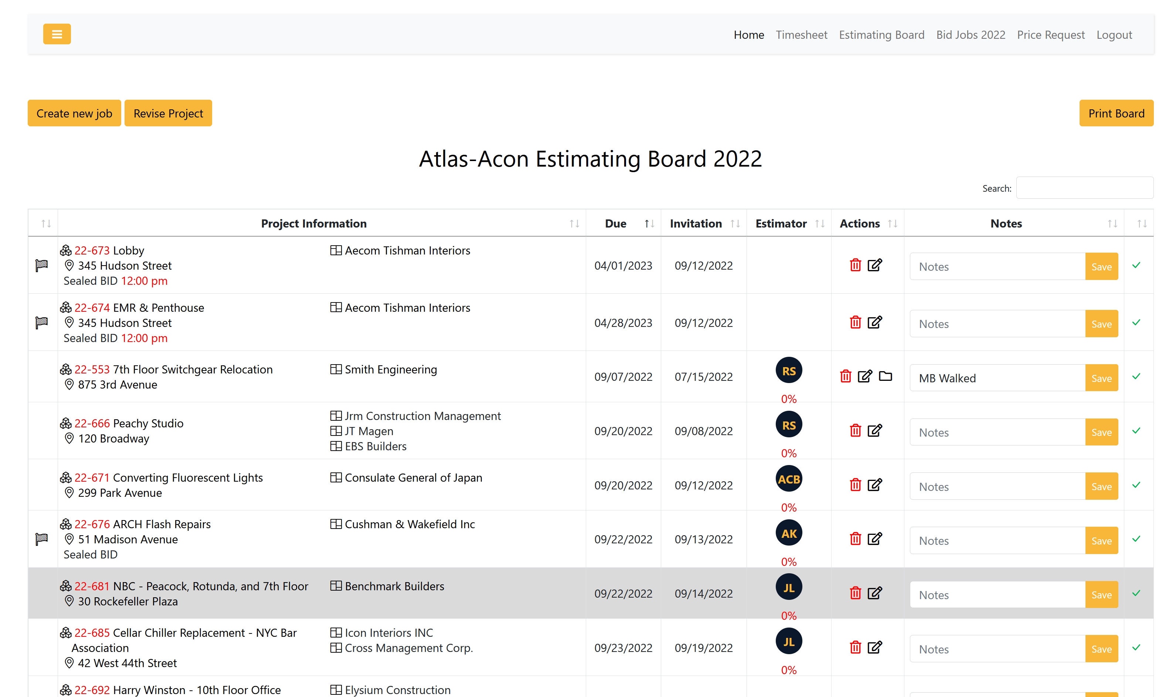Open the folder for 22-553 Switchgear Relocation

coord(885,376)
